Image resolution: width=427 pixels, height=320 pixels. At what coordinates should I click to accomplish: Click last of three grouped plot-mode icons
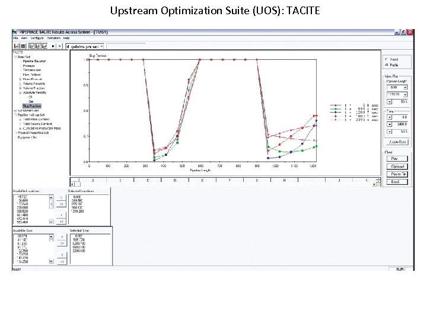pos(44,46)
